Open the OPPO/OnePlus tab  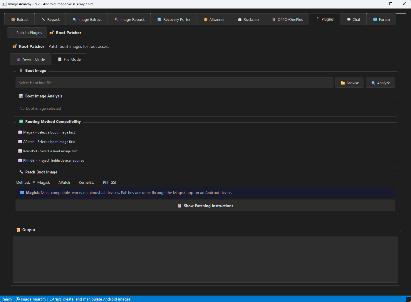(x=287, y=20)
